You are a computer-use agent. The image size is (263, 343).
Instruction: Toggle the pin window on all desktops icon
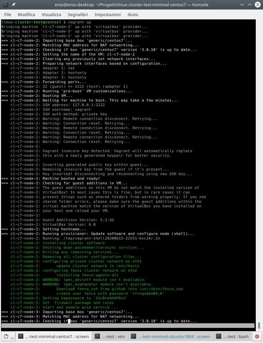(14, 5)
